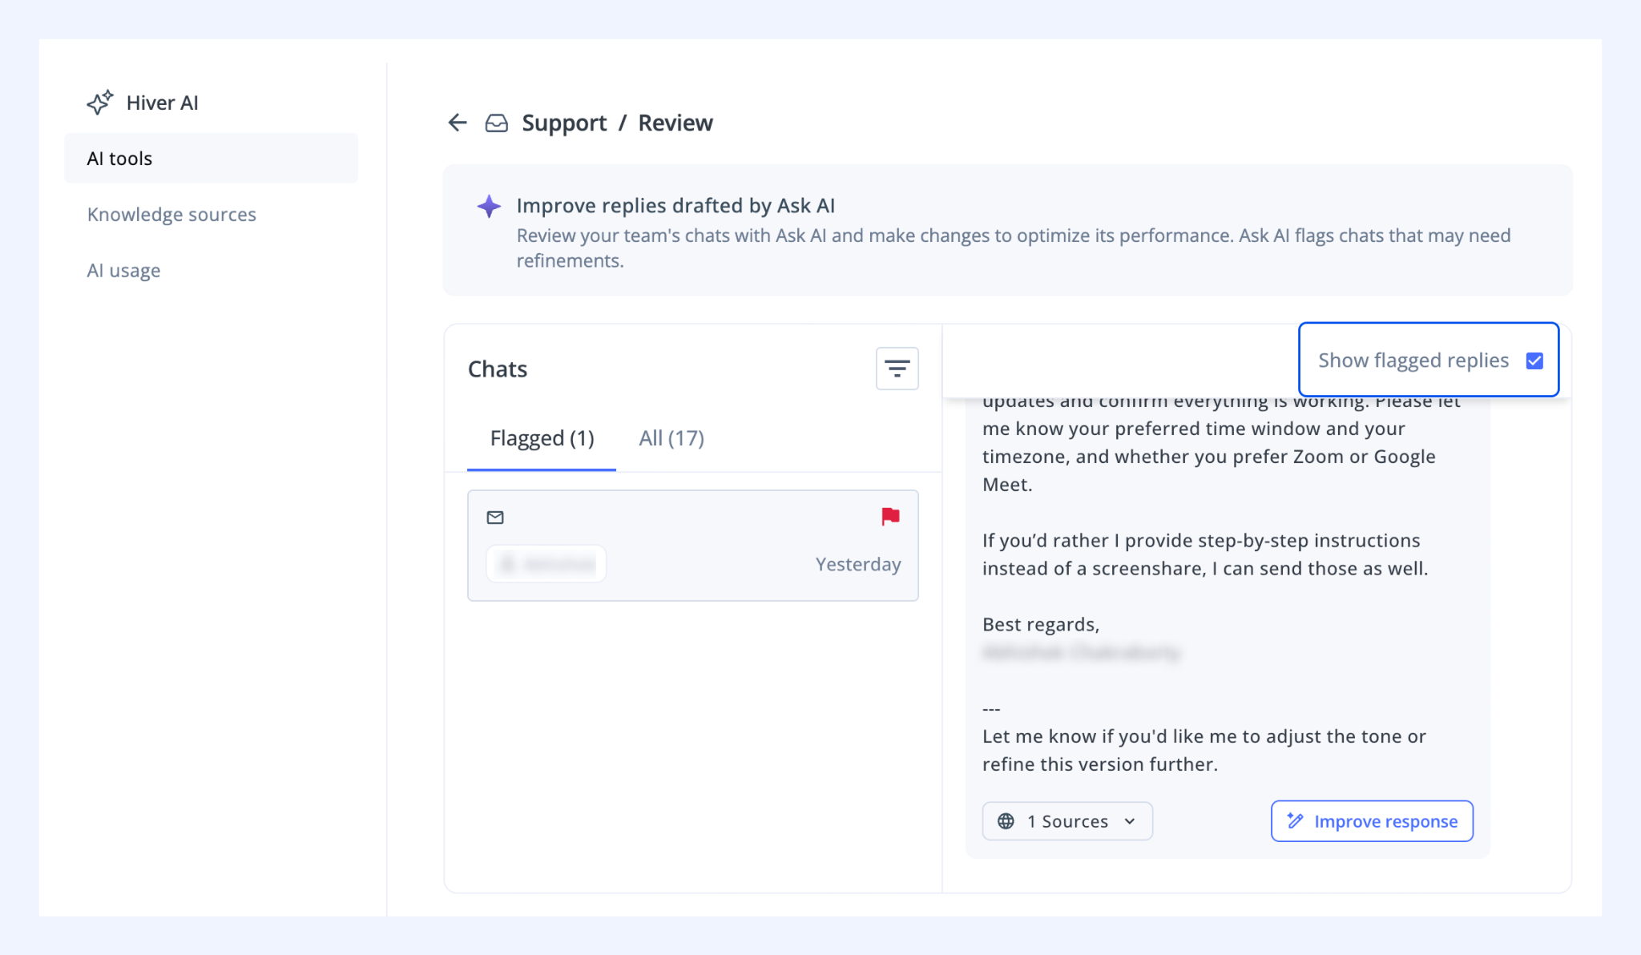
Task: Click the 'Show flagged replies' label
Action: [x=1413, y=361]
